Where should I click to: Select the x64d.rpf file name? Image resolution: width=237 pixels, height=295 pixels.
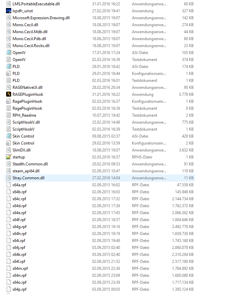coord(20,206)
